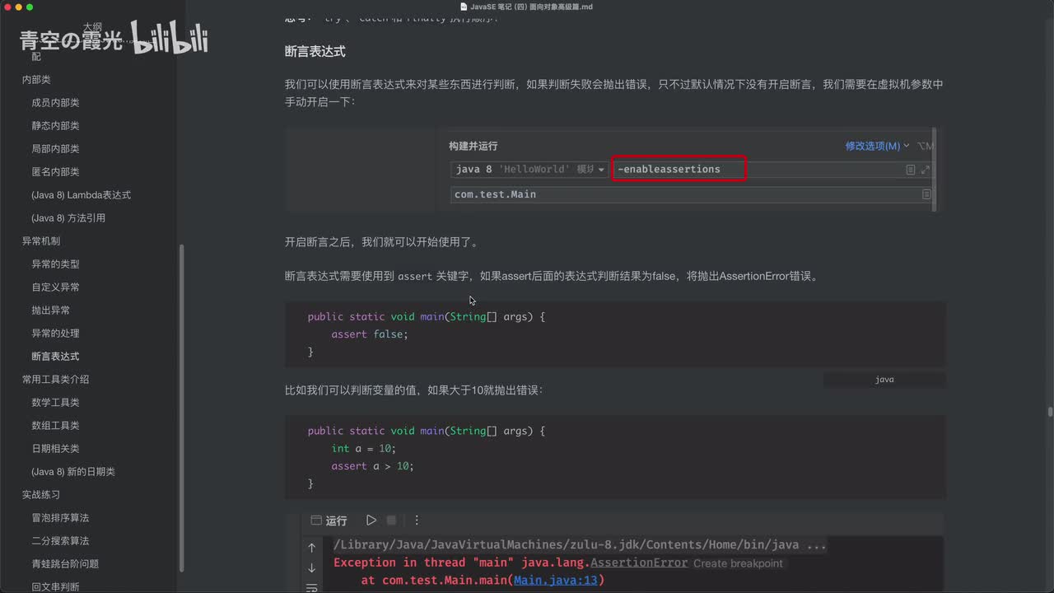Click the code line assert a > 10

click(372, 466)
